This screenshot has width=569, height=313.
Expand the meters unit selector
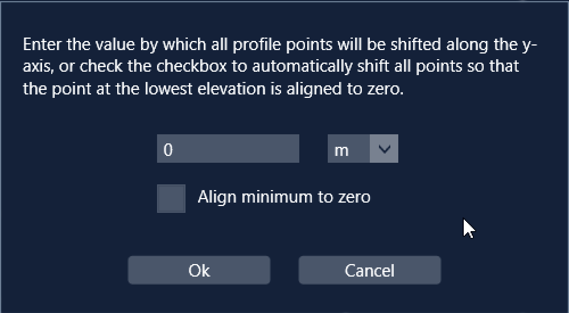click(362, 149)
